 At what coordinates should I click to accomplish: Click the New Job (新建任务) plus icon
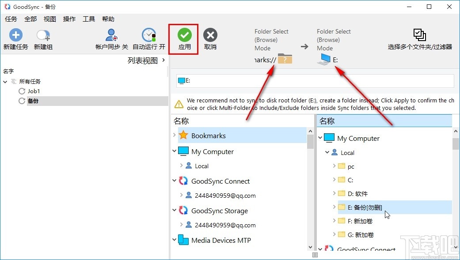tap(16, 35)
